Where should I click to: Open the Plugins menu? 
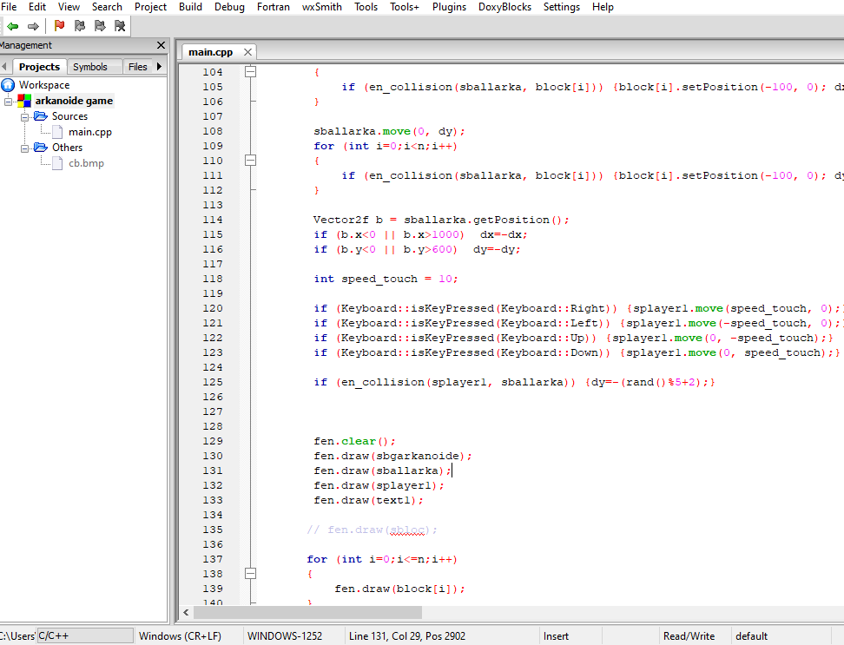point(450,7)
